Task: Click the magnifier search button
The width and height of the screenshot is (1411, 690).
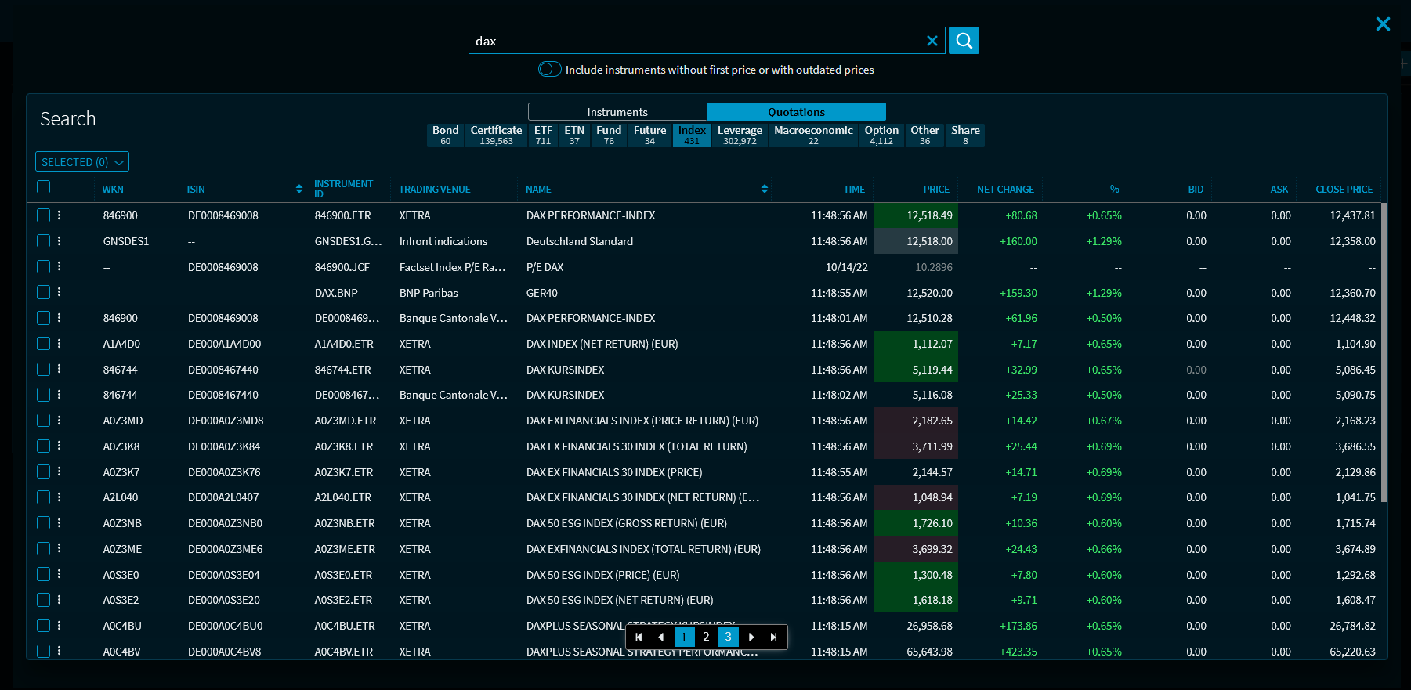Action: coord(964,41)
